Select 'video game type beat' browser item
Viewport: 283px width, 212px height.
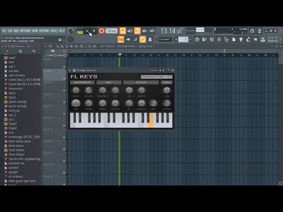[22, 181]
